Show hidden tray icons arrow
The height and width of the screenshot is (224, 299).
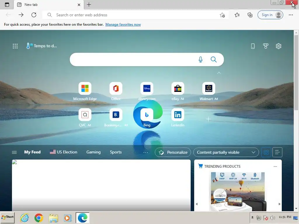[252, 218]
